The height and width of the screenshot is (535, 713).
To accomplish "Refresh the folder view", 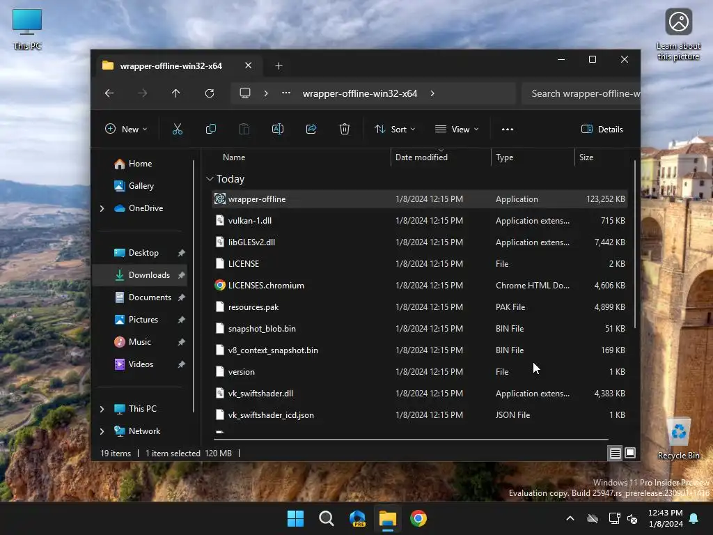I will [210, 93].
